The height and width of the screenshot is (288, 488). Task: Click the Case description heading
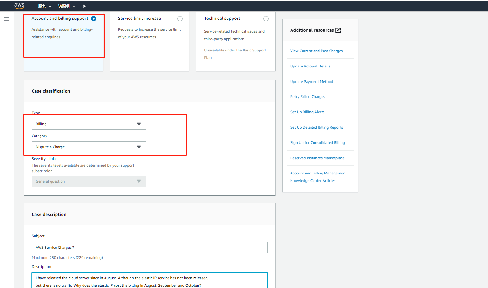coord(49,214)
